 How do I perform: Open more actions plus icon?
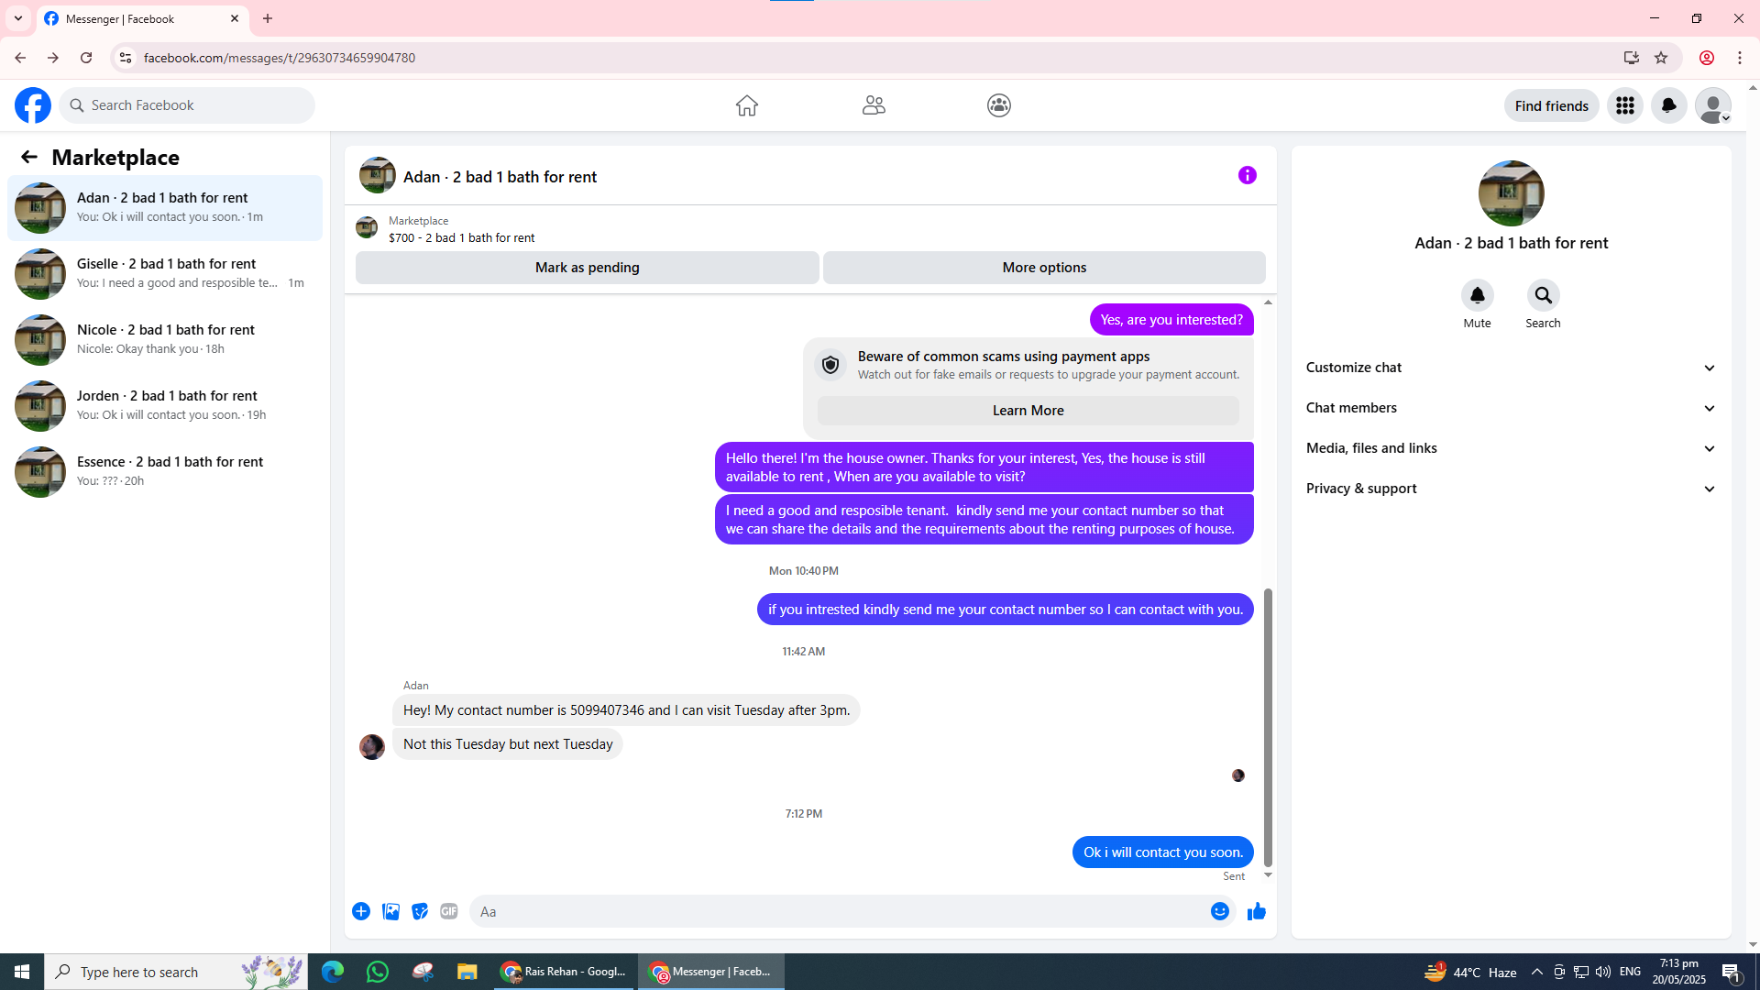point(361,911)
